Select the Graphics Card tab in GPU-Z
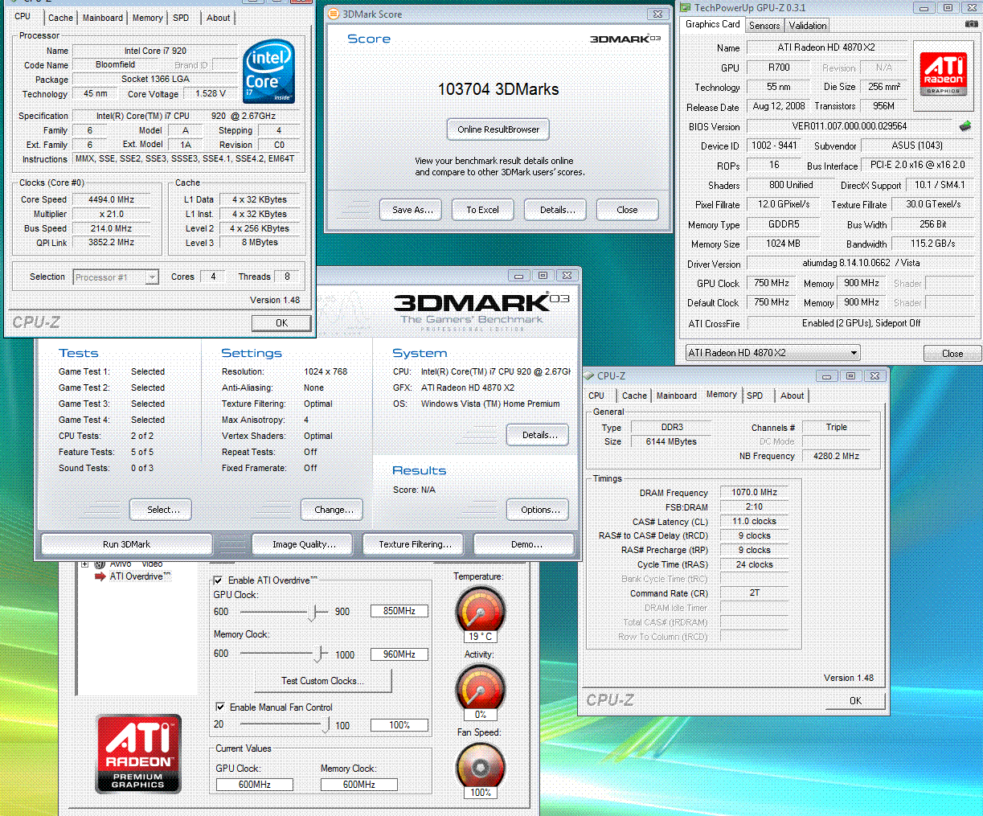Viewport: 983px width, 816px height. (712, 24)
